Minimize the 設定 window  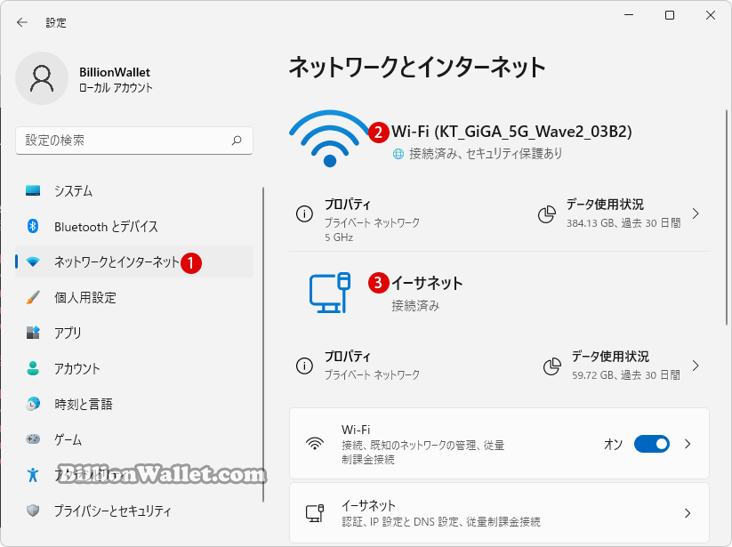pos(629,15)
